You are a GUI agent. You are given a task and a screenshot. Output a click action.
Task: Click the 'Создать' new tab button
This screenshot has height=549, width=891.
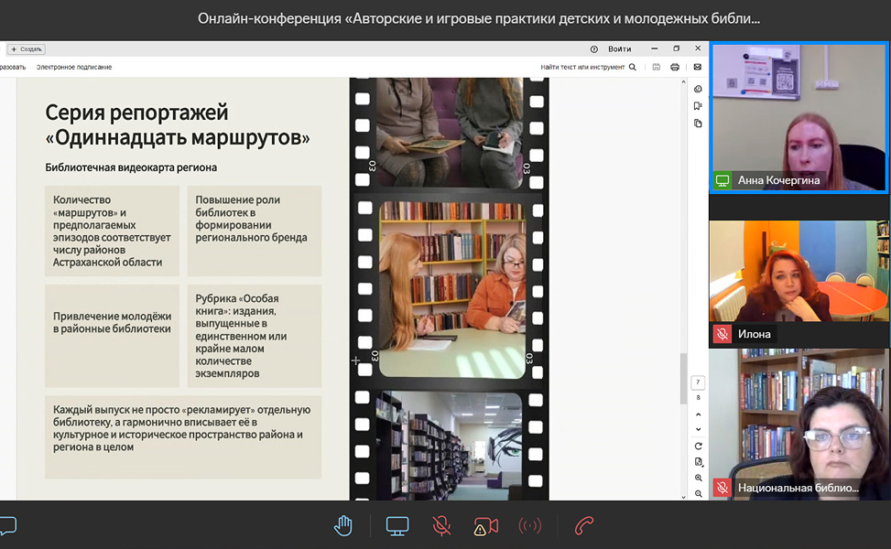pos(26,49)
